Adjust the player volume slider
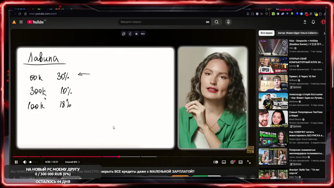Image resolution: width=334 pixels, height=188 pixels. point(33,162)
